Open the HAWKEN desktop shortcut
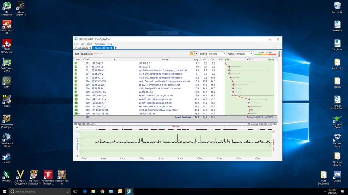Viewport: 348px width, 195px height. pyautogui.click(x=7, y=176)
